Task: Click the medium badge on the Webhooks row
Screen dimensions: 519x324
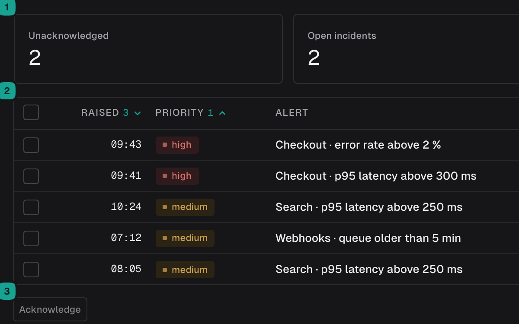Action: (x=185, y=238)
